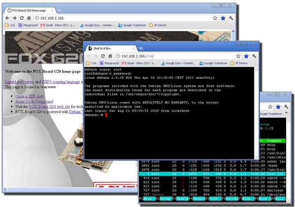Open Google Traduttore bookmark in Shell window
295x207 pixels.
213,63
